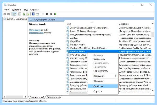157x105 pixels.
Task: Click gear icon beside Брокер времени
Action: point(68,89)
